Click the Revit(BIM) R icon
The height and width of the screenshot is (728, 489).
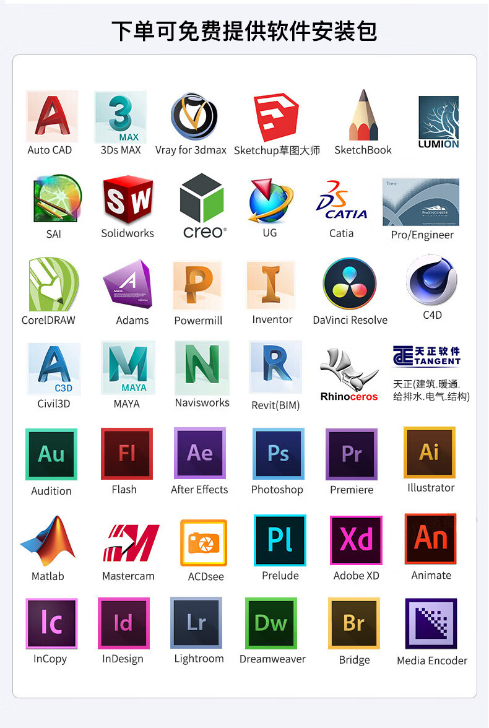tap(276, 366)
